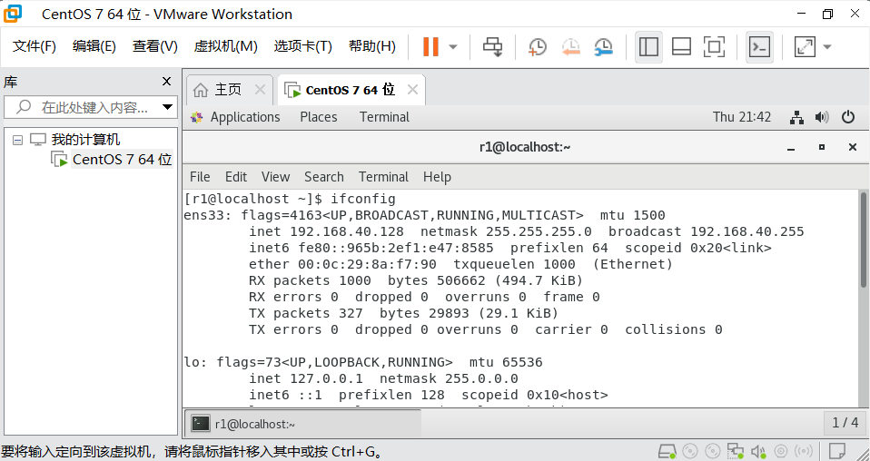Click the grayed-out round device icon before Bluetooth
The width and height of the screenshot is (870, 461).
click(781, 451)
